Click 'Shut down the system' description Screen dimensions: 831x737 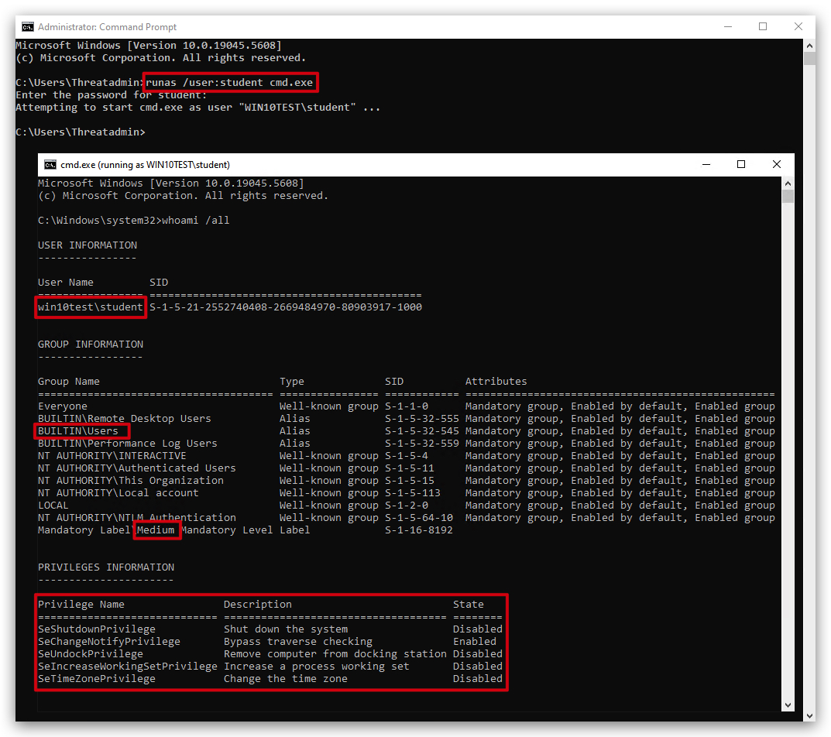tap(286, 629)
